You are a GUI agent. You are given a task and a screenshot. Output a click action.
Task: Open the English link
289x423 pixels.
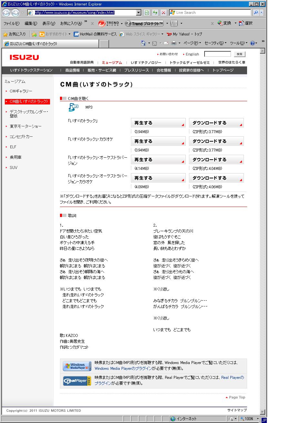pos(192,54)
